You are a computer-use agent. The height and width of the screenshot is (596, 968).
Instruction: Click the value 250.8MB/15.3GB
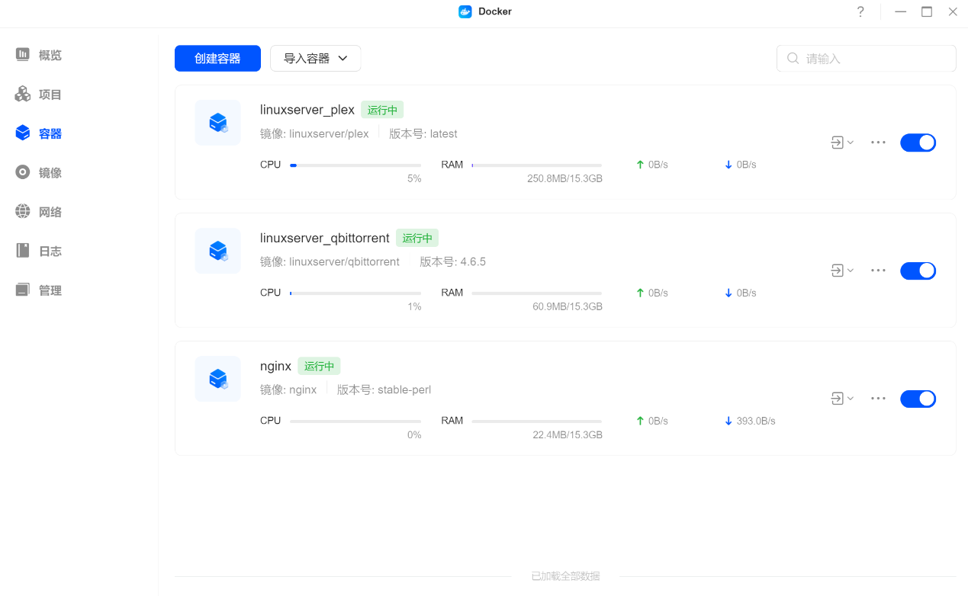coord(564,178)
